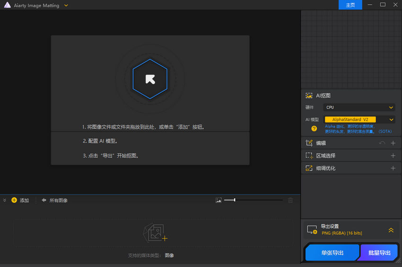Viewport: 402px width, 267px height.
Task: Click the 细调优化 refine icon
Action: [309, 168]
